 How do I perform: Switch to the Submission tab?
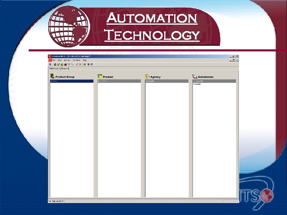pyautogui.click(x=55, y=68)
